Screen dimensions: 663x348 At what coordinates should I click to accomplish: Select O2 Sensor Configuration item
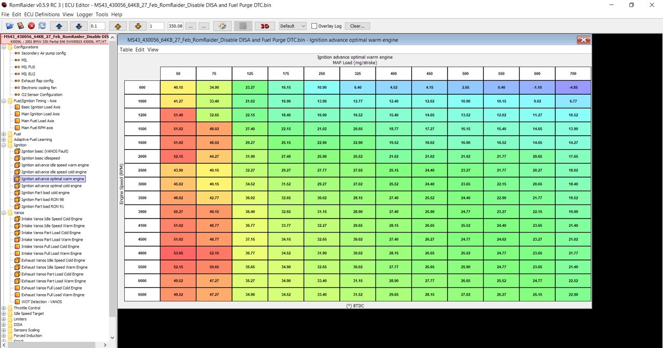(42, 95)
